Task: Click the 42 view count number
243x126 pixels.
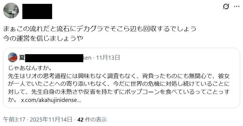Action: pos(81,120)
